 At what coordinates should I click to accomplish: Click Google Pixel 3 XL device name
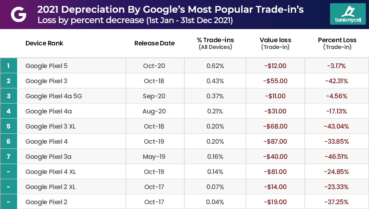coord(50,126)
